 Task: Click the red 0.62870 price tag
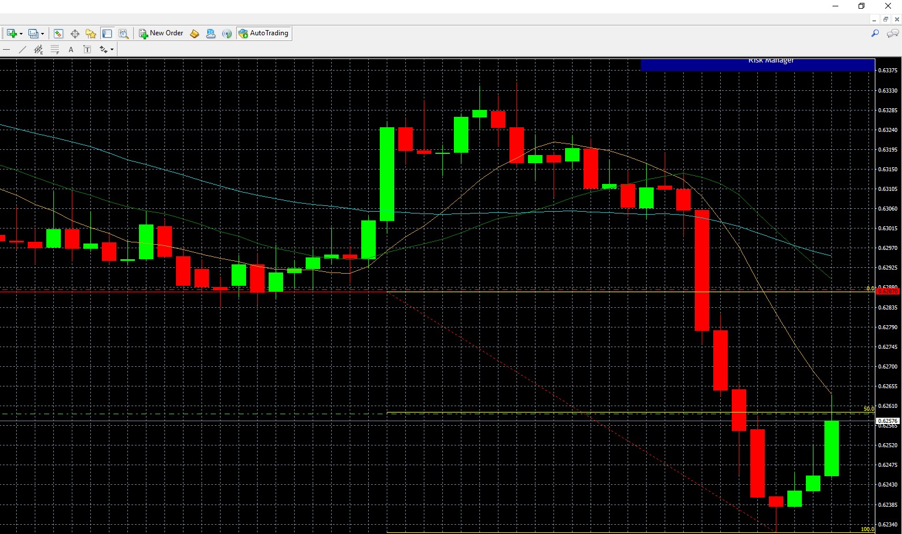pos(888,292)
